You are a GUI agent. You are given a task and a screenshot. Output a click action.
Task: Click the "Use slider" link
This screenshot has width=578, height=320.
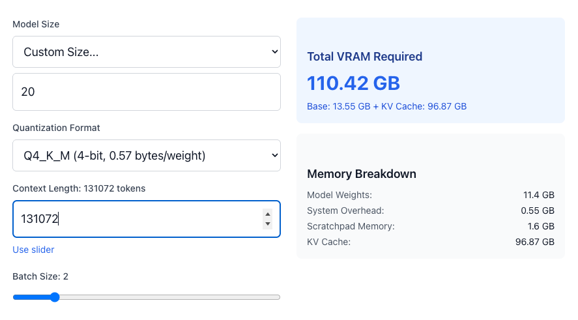[x=33, y=250]
